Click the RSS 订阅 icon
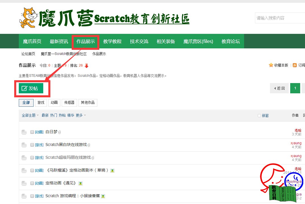The image size is (305, 204). [295, 65]
